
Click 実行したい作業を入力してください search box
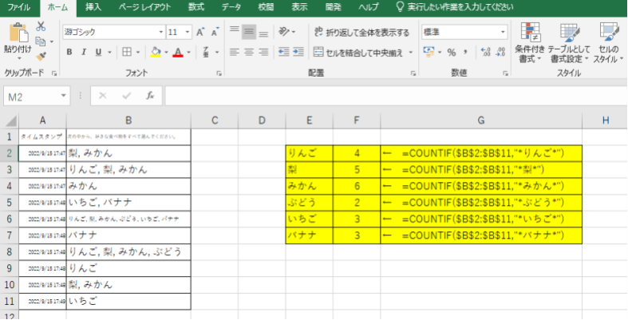pos(454,8)
